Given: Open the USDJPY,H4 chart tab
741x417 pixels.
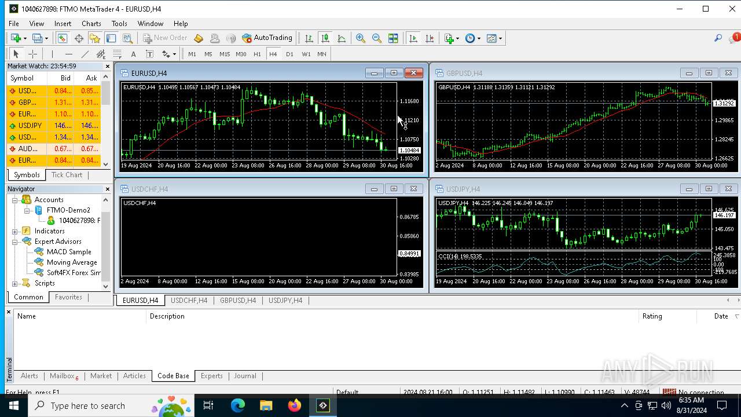Looking at the screenshot, I should pyautogui.click(x=285, y=301).
